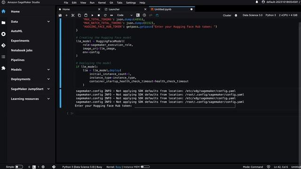Restart the kernel with circular arrow icon
This screenshot has width=301, height=169.
(105, 15)
